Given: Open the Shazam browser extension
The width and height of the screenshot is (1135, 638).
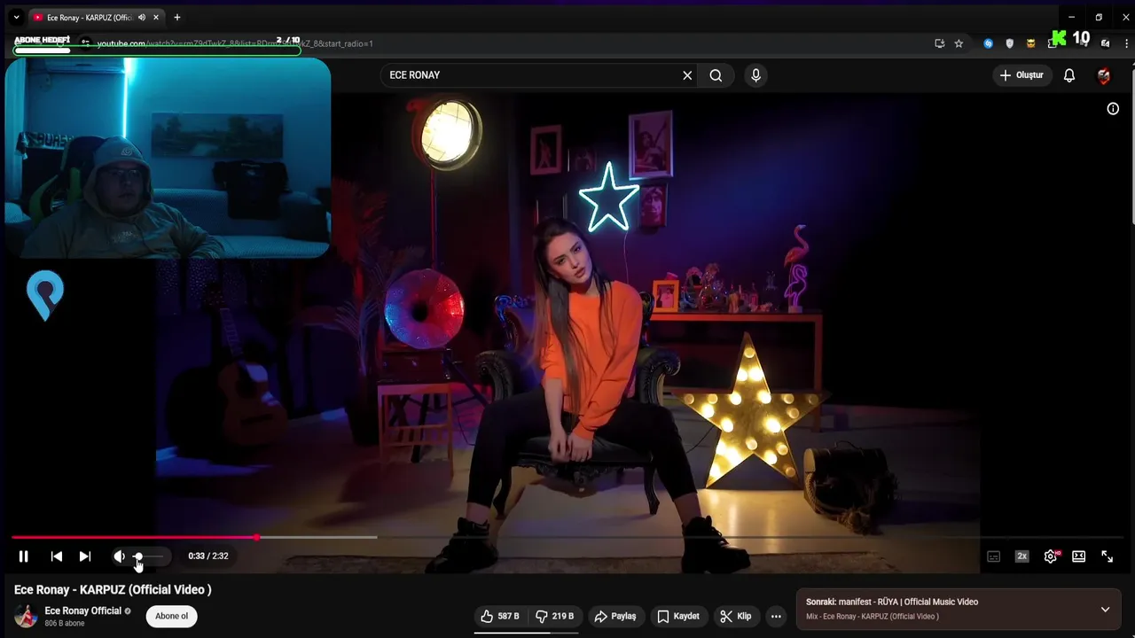Looking at the screenshot, I should (989, 43).
